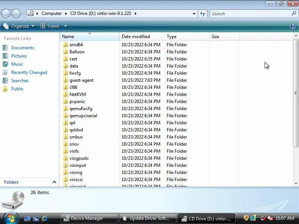The image size is (299, 224).
Task: Expand arrow after virtio-win-0.1.225 breadcrumb
Action: click(x=135, y=13)
